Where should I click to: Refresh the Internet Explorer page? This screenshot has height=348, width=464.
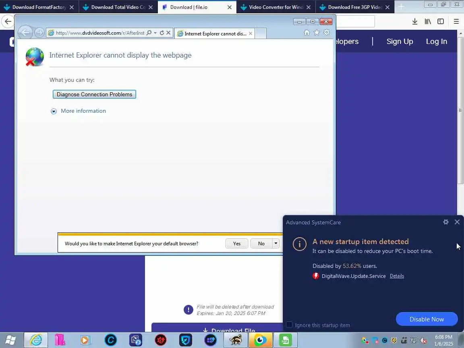coord(162,33)
